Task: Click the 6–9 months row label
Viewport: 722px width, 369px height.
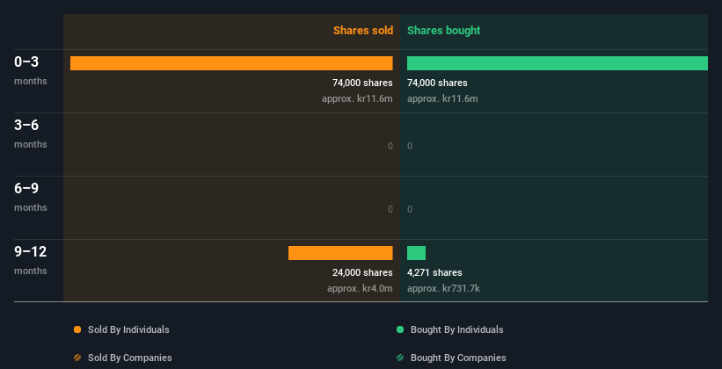Action: [x=31, y=197]
